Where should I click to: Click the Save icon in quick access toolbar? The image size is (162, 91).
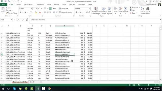(x=6, y=1)
